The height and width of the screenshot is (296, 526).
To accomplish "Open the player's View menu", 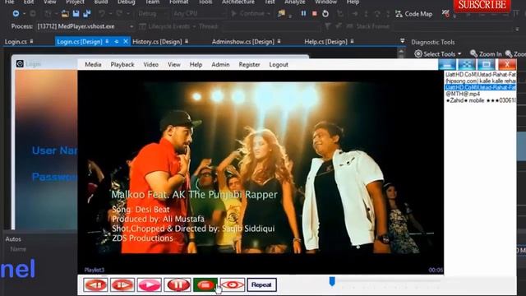I will [174, 64].
